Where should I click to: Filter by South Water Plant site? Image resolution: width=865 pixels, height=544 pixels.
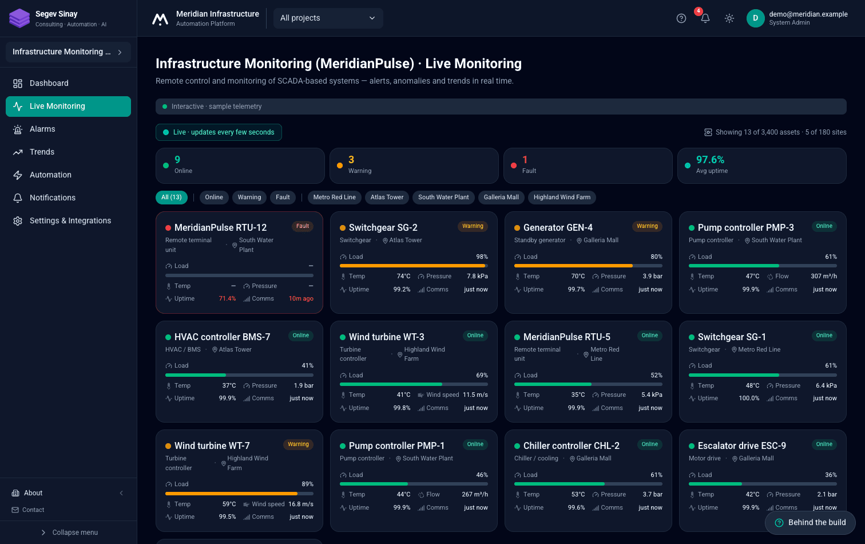point(443,198)
